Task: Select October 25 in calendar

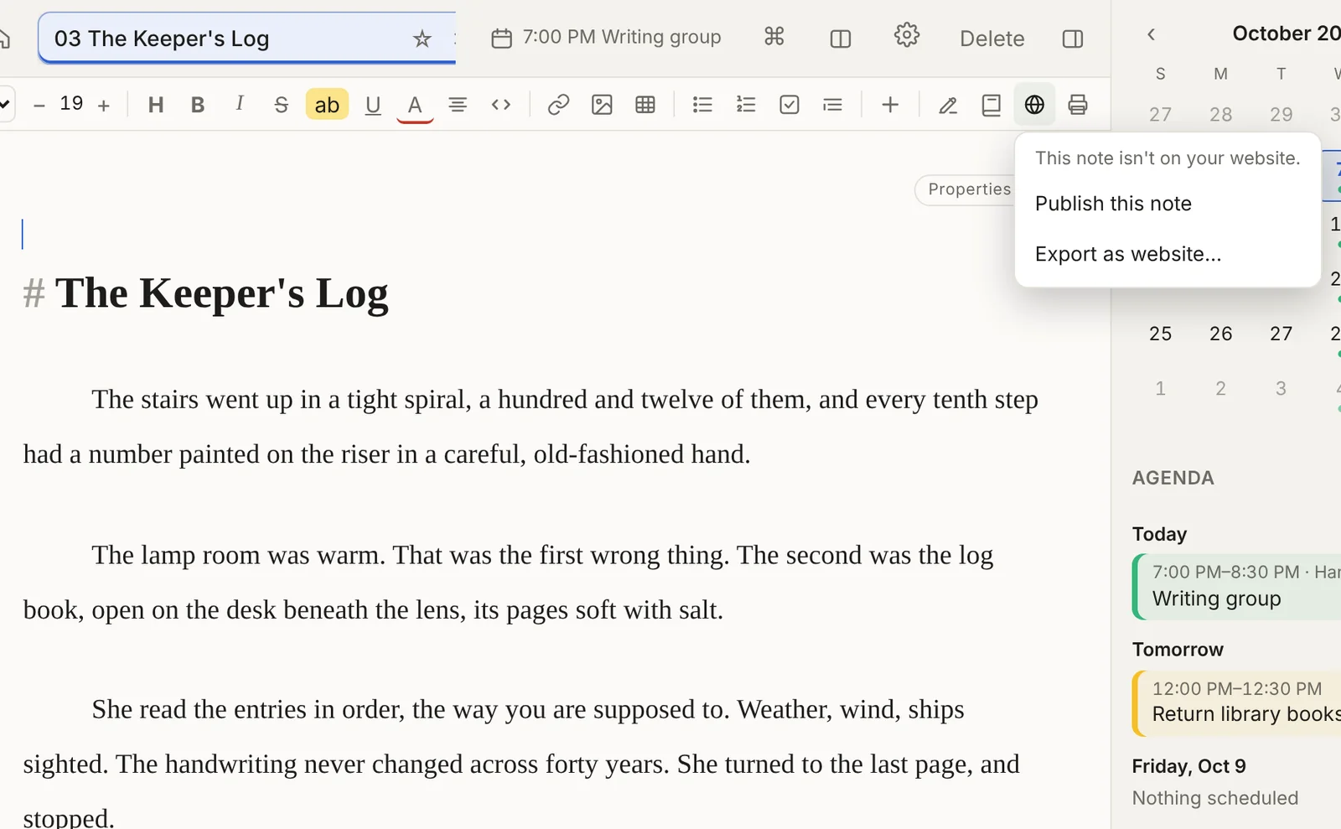Action: pos(1160,334)
